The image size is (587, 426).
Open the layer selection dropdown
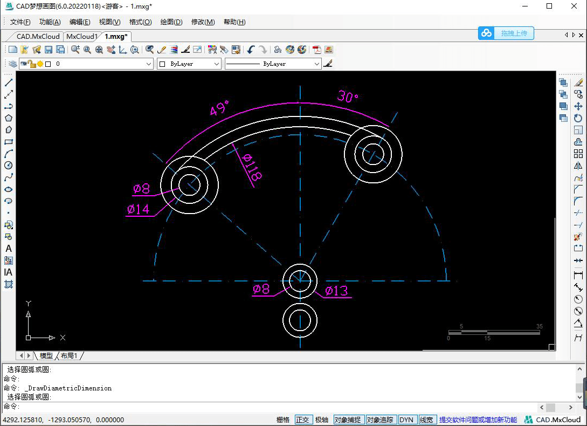[149, 64]
